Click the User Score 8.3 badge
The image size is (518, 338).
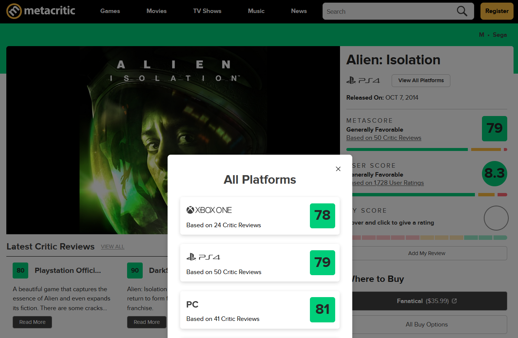[x=495, y=174]
